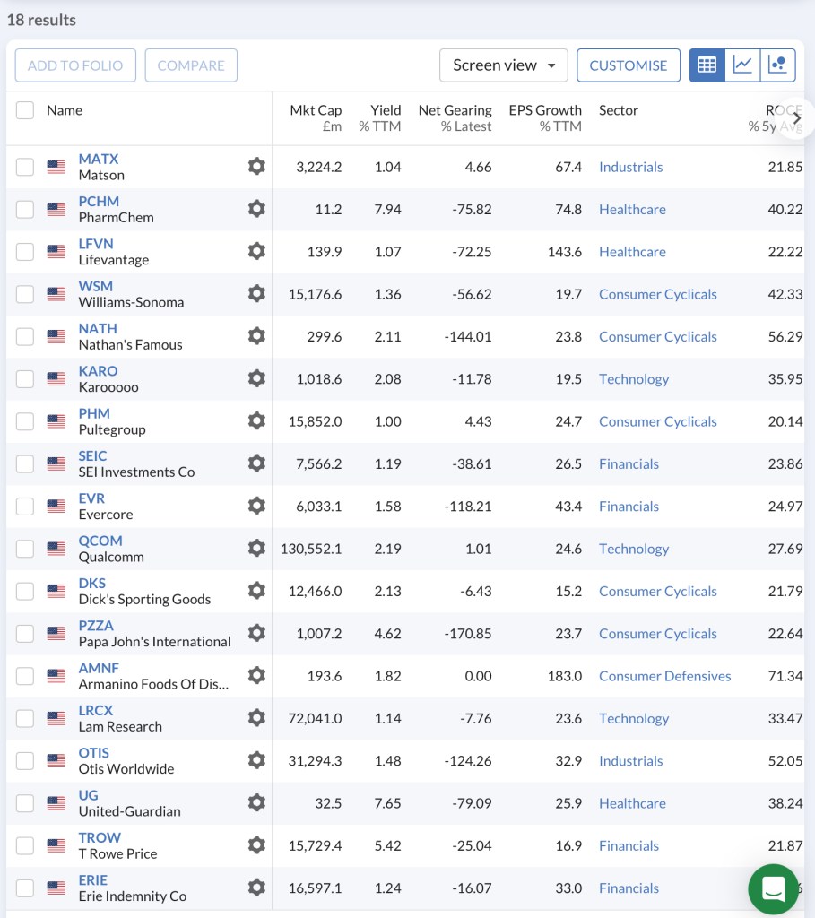Tick the select-all checkbox in header

tap(25, 110)
